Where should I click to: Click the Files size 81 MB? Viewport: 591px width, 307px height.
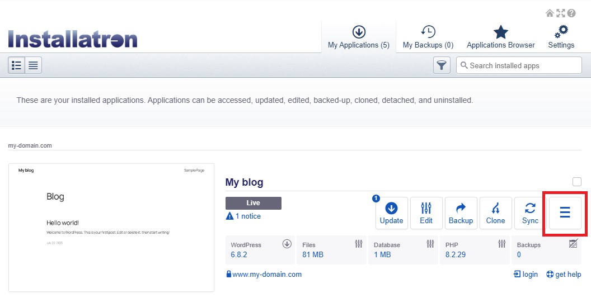pos(313,254)
